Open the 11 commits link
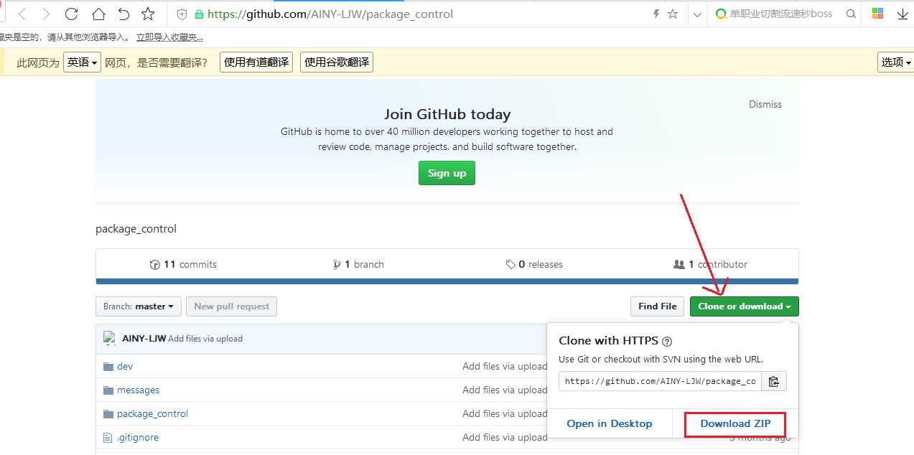This screenshot has width=914, height=455. tap(183, 264)
